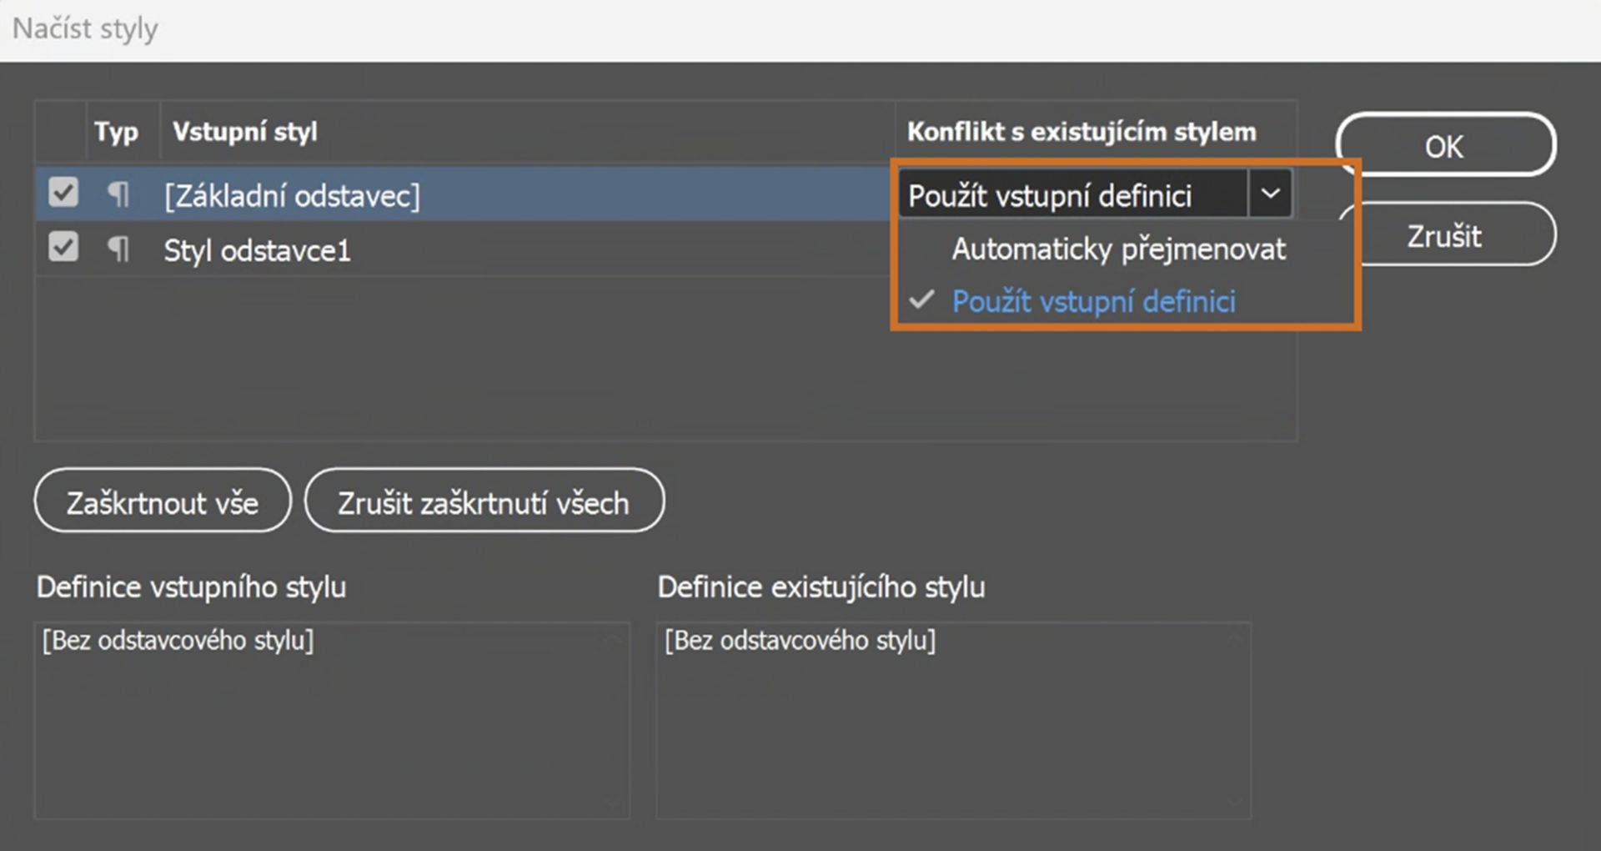Uncheck the [Základní odstavec] checkbox
This screenshot has width=1601, height=851.
62,193
